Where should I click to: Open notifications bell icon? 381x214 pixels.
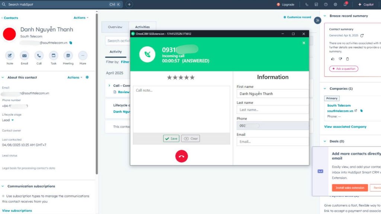[x=345, y=4]
